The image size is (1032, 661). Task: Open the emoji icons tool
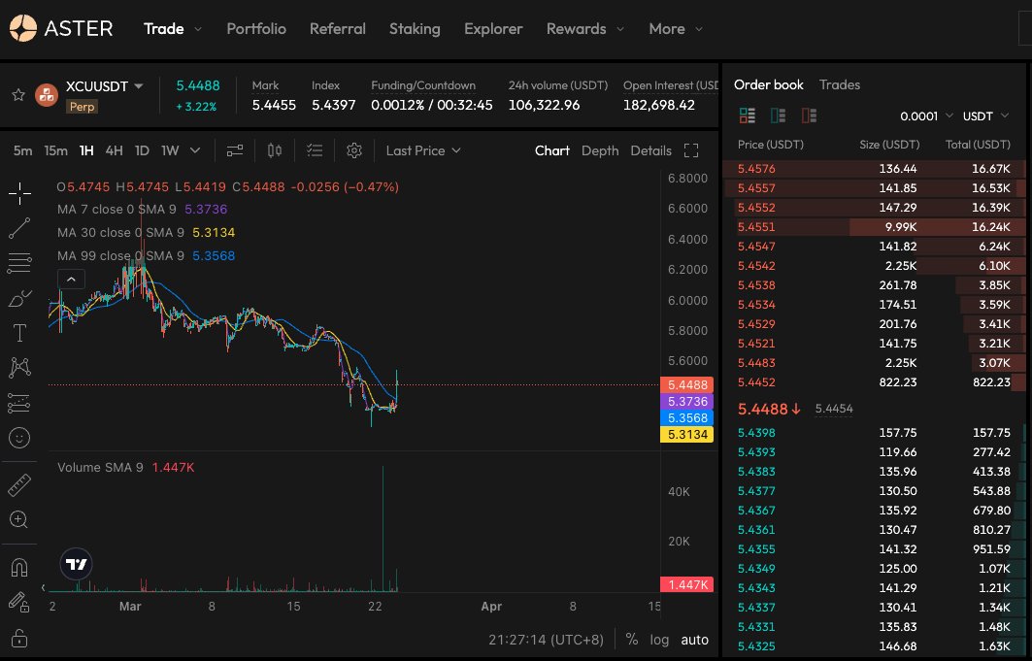19,438
